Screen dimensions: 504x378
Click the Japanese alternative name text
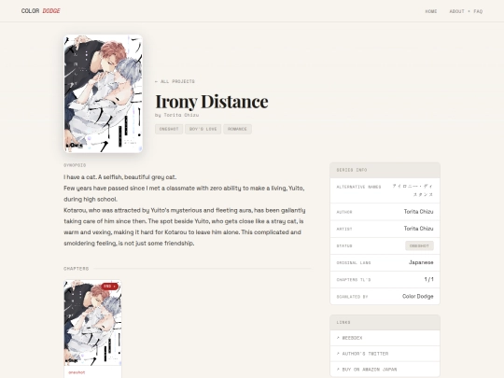tap(413, 190)
